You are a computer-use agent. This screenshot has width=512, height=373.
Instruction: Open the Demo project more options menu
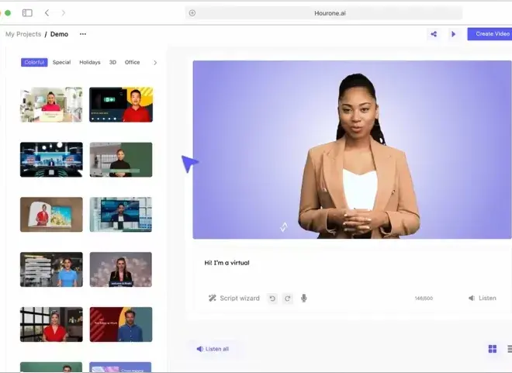coord(83,34)
